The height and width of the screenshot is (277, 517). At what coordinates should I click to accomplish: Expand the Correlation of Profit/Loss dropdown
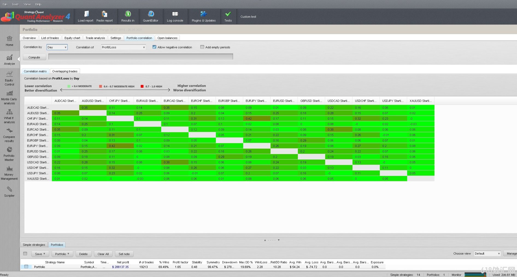point(123,47)
